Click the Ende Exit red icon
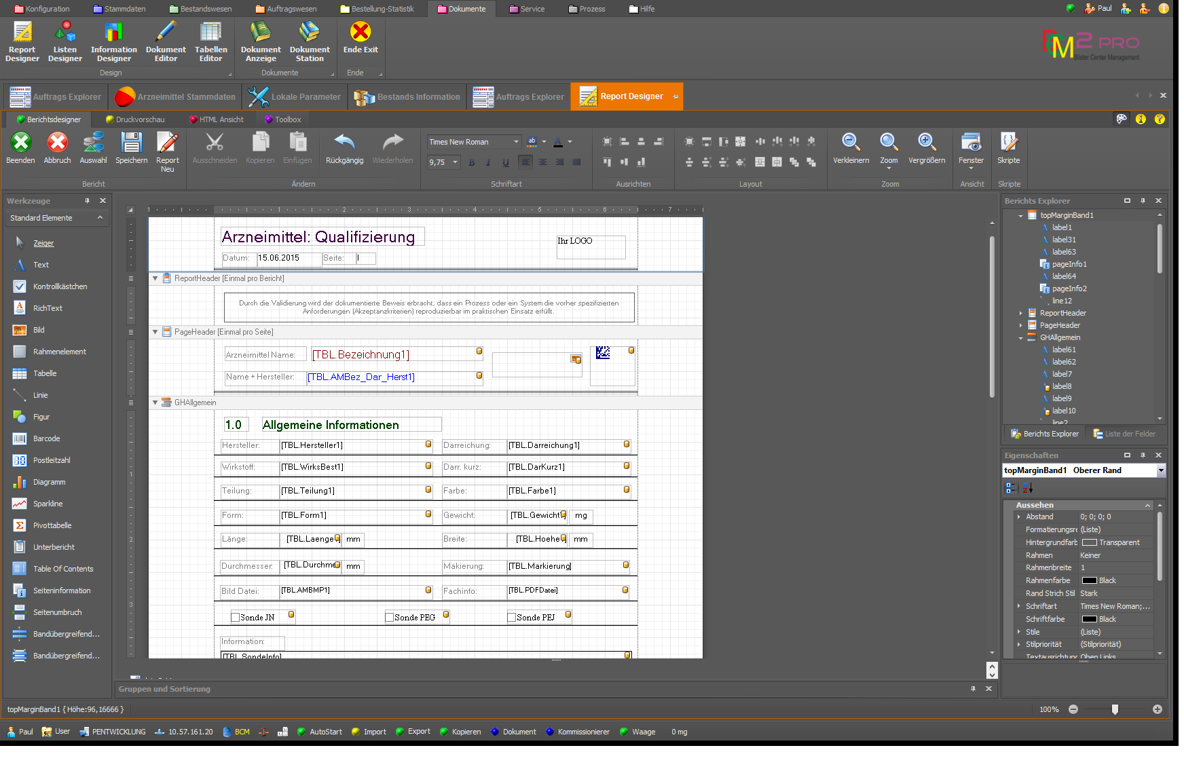The image size is (1184, 767). (360, 33)
